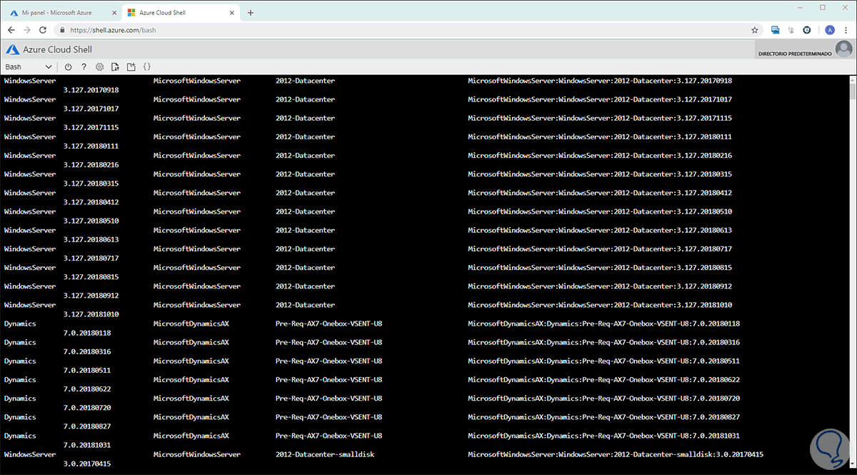
Task: Click the dark round extension icon
Action: pyautogui.click(x=807, y=31)
